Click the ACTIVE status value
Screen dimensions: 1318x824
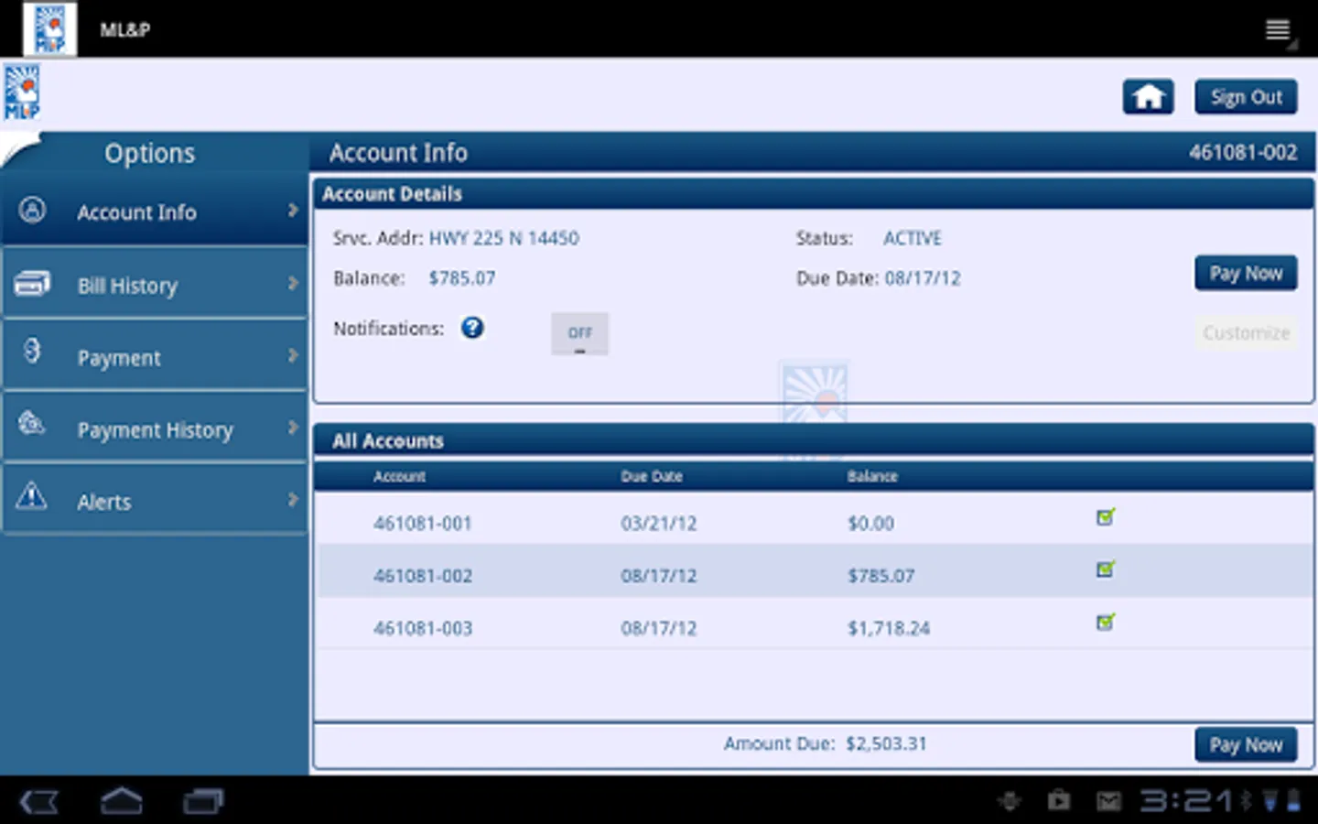913,238
